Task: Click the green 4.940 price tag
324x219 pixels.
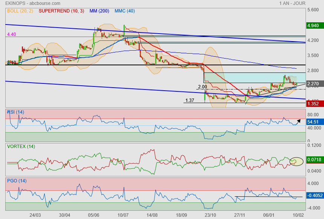Action: pyautogui.click(x=313, y=26)
